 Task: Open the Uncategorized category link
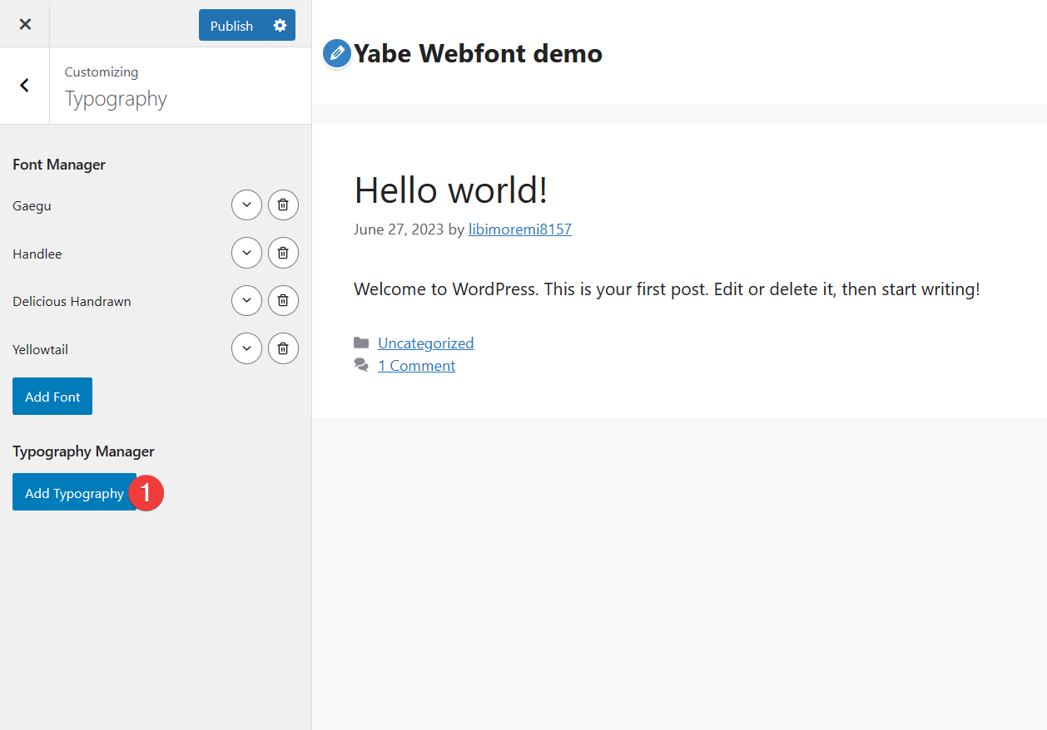pyautogui.click(x=425, y=343)
